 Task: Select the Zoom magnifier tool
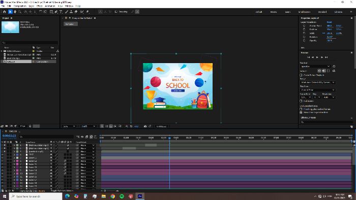click(x=20, y=12)
